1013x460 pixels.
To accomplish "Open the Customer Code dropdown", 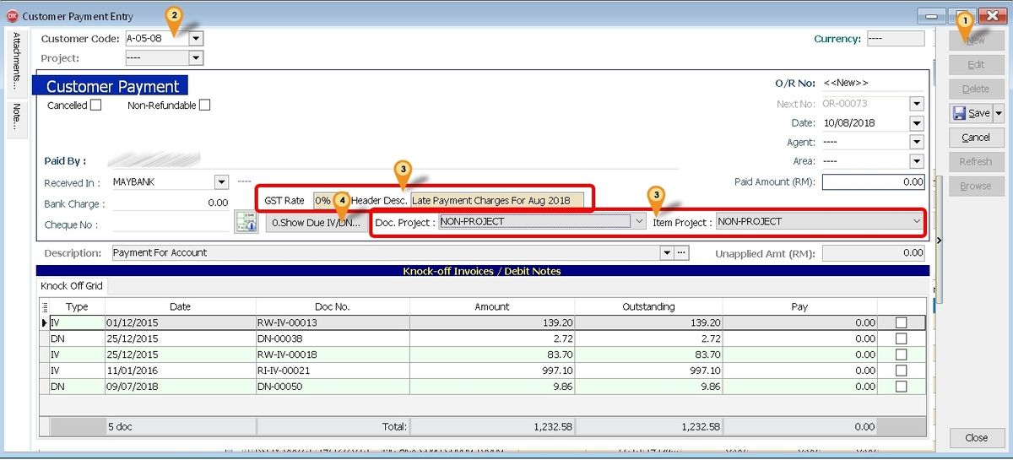I will (196, 39).
